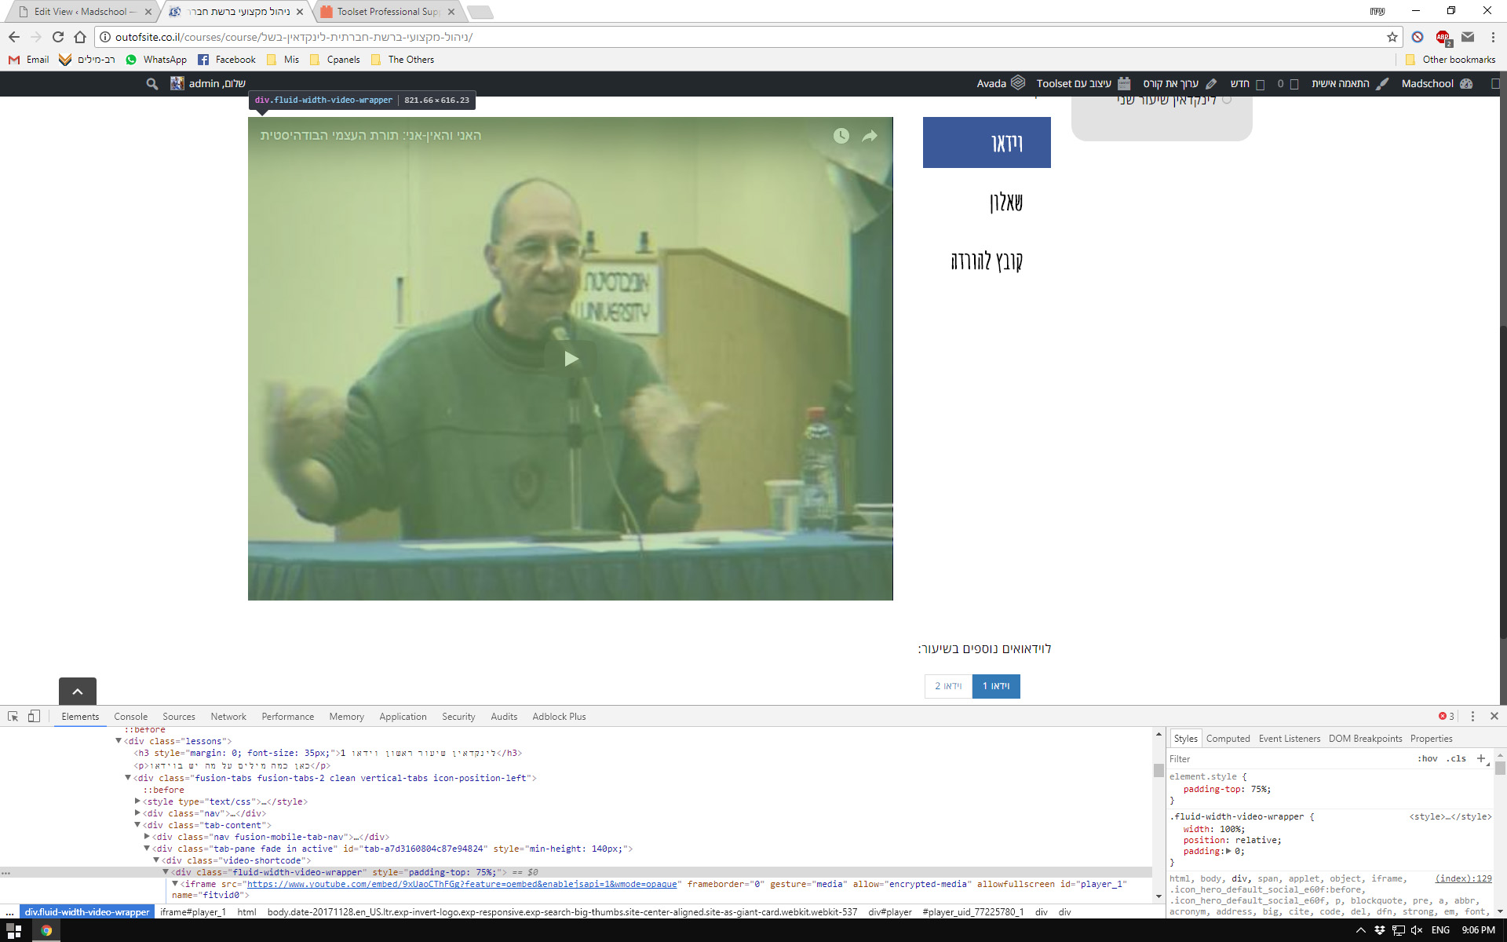This screenshot has width=1507, height=942.
Task: Switch to the DOM Breakpoints tab
Action: point(1365,738)
